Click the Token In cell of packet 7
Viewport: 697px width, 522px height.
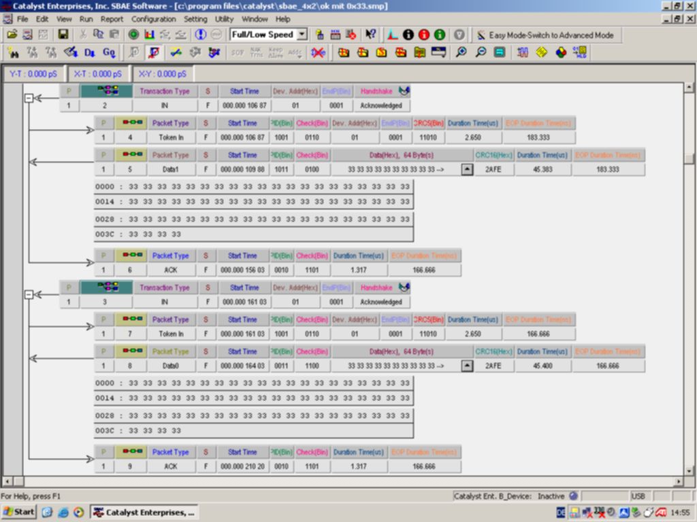[x=171, y=334]
